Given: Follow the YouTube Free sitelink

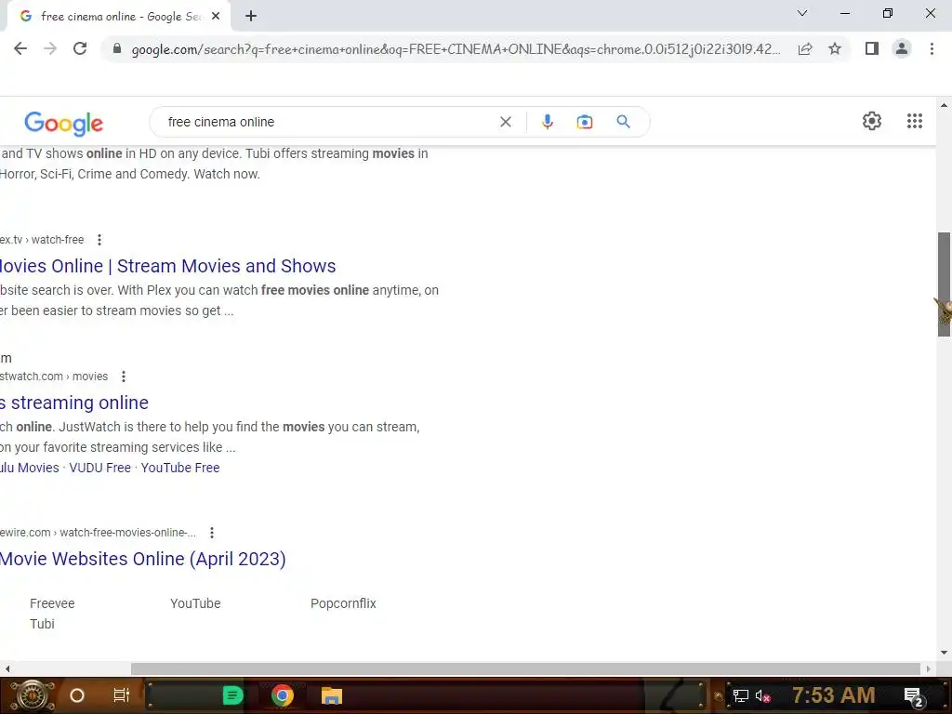Looking at the screenshot, I should [x=180, y=468].
